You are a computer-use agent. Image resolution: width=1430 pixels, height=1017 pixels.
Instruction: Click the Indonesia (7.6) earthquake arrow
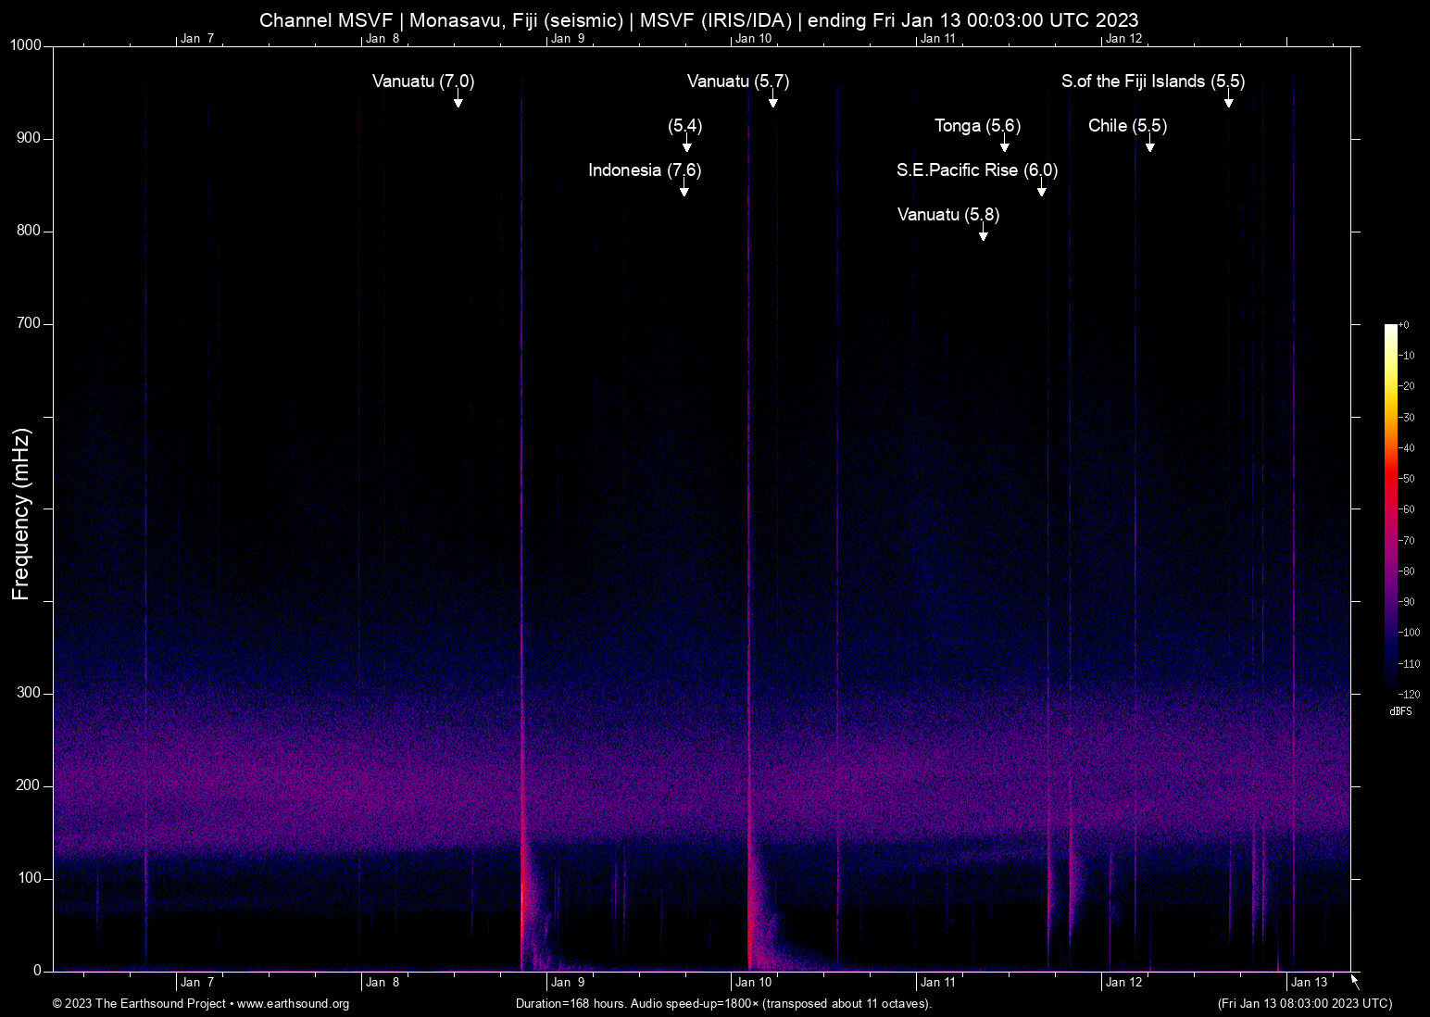coord(684,188)
